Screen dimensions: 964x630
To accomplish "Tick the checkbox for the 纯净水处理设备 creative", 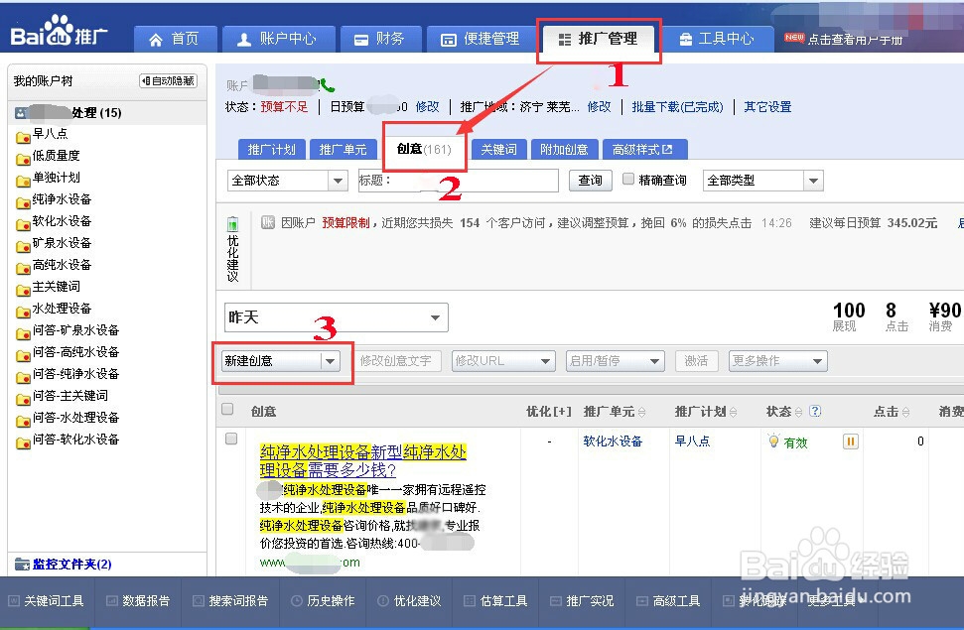I will tap(231, 439).
